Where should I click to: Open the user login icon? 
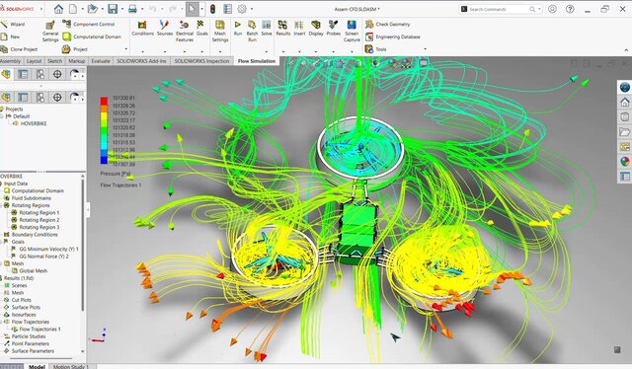pos(552,9)
